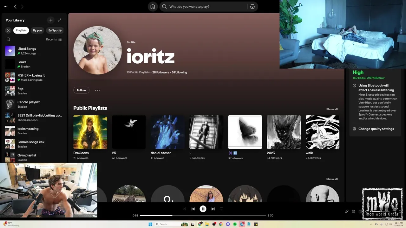The height and width of the screenshot is (228, 406).
Task: Open 5 Following list
Action: click(x=180, y=72)
